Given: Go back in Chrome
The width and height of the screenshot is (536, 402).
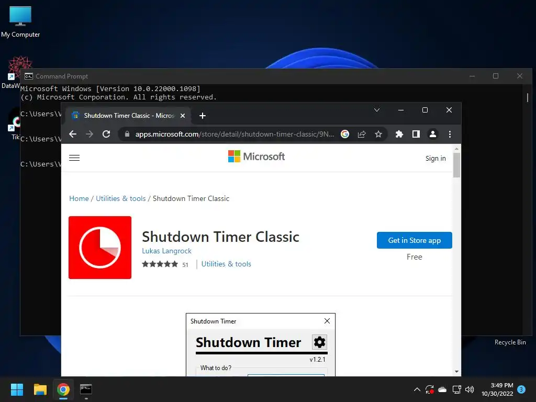Looking at the screenshot, I should pyautogui.click(x=72, y=134).
